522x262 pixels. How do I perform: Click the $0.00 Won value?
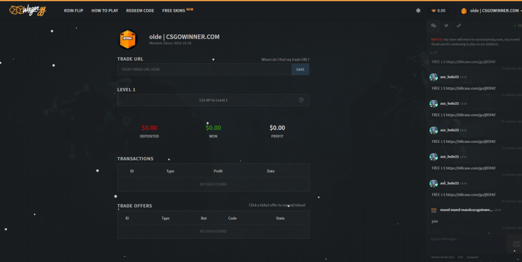[x=213, y=128]
